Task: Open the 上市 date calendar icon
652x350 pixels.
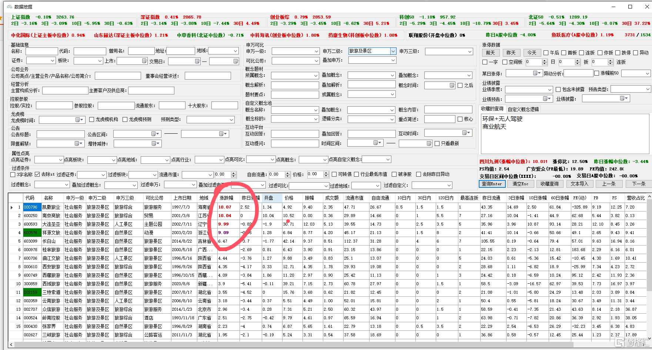Action: [144, 61]
